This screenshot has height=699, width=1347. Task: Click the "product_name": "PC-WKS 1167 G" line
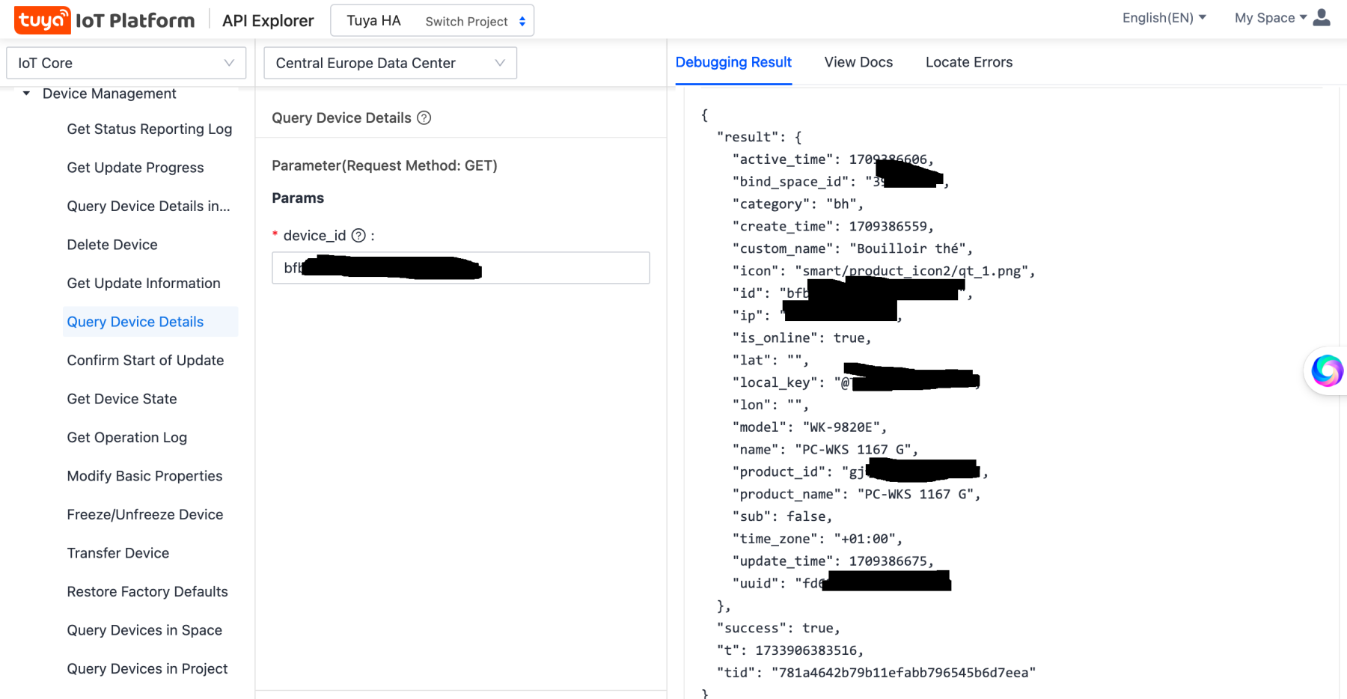856,494
